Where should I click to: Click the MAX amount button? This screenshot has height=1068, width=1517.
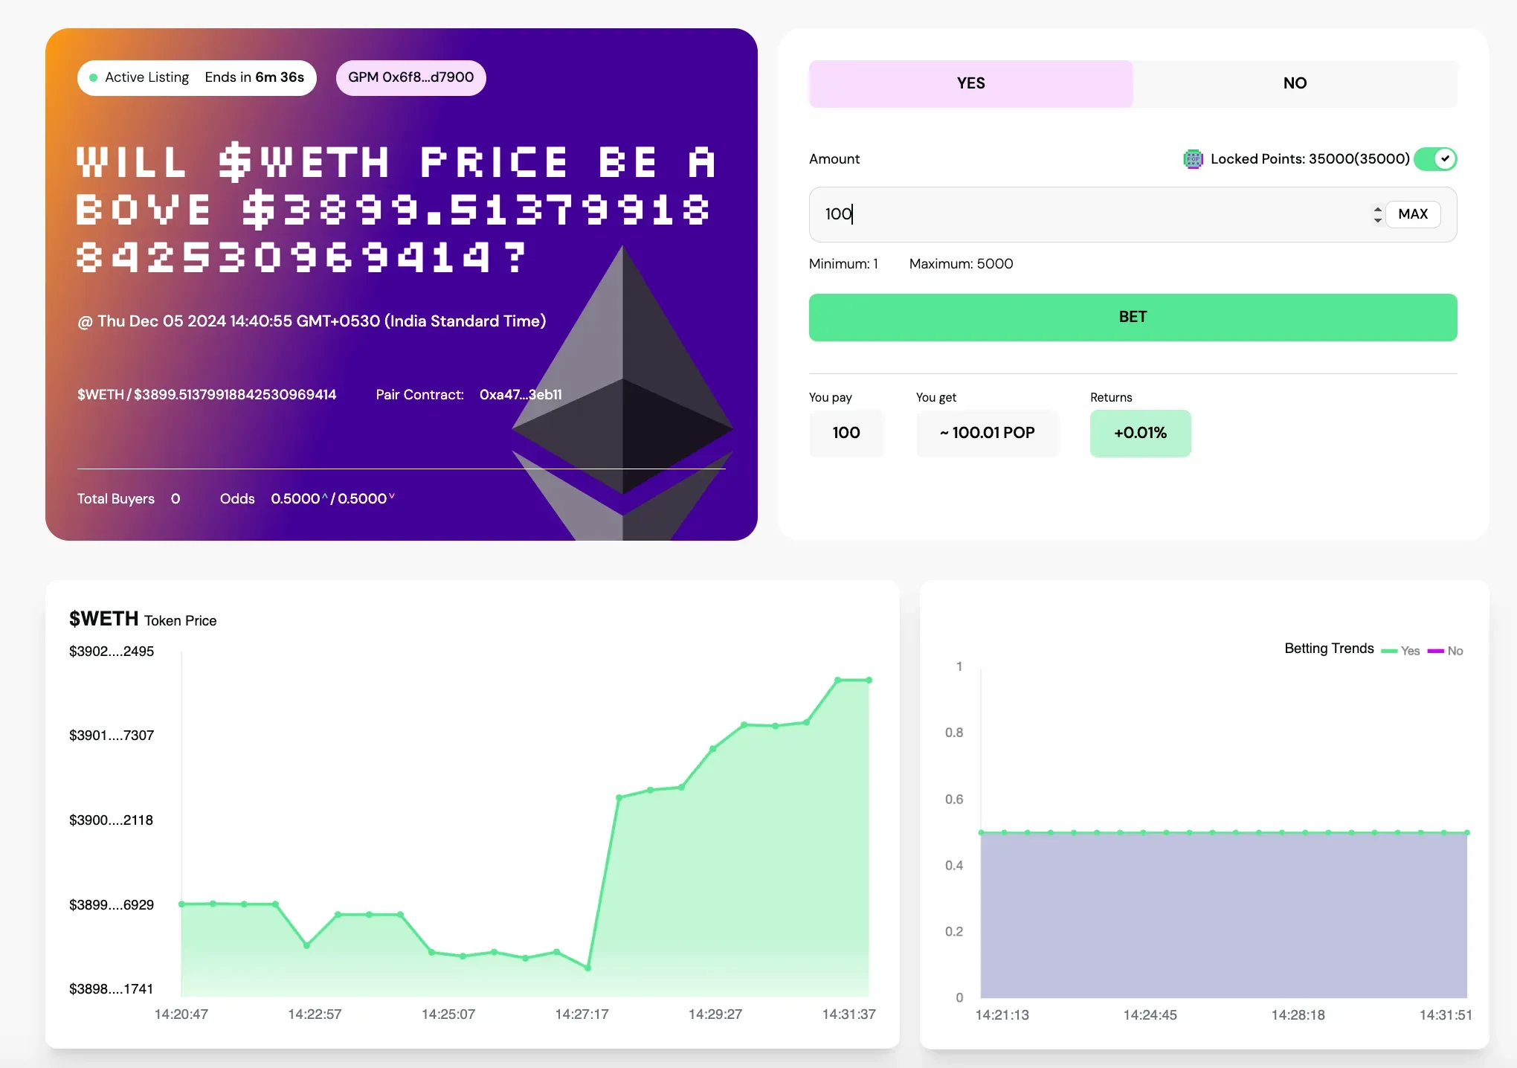[x=1412, y=214]
